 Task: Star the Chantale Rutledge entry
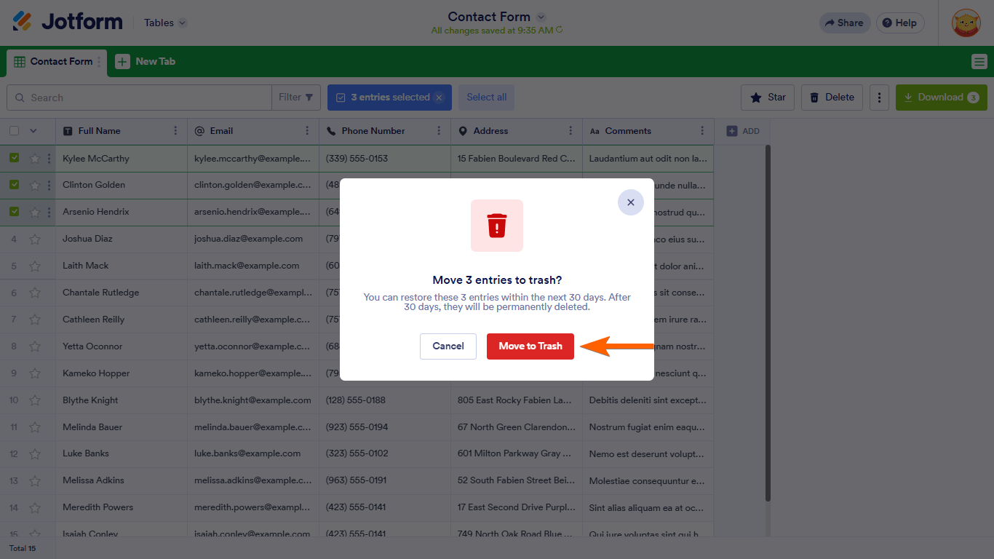pos(35,293)
